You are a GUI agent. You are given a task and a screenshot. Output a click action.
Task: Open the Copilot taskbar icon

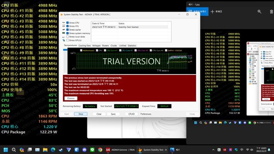tap(22, 150)
